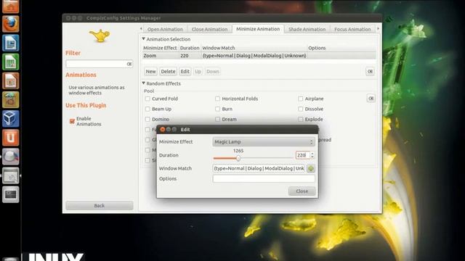Increase Duration with the spin up arrow
The image size is (465, 261).
312,153
